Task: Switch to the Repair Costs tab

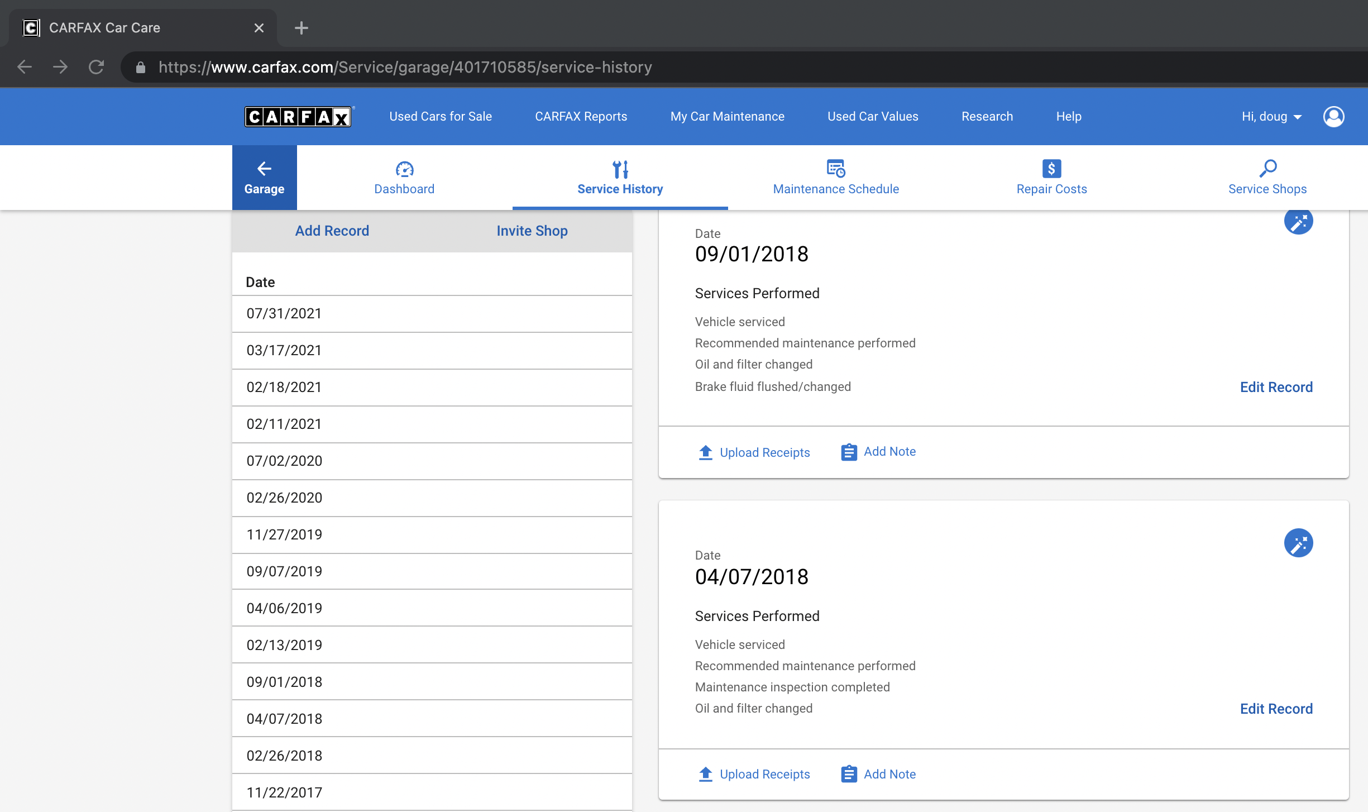Action: point(1051,178)
